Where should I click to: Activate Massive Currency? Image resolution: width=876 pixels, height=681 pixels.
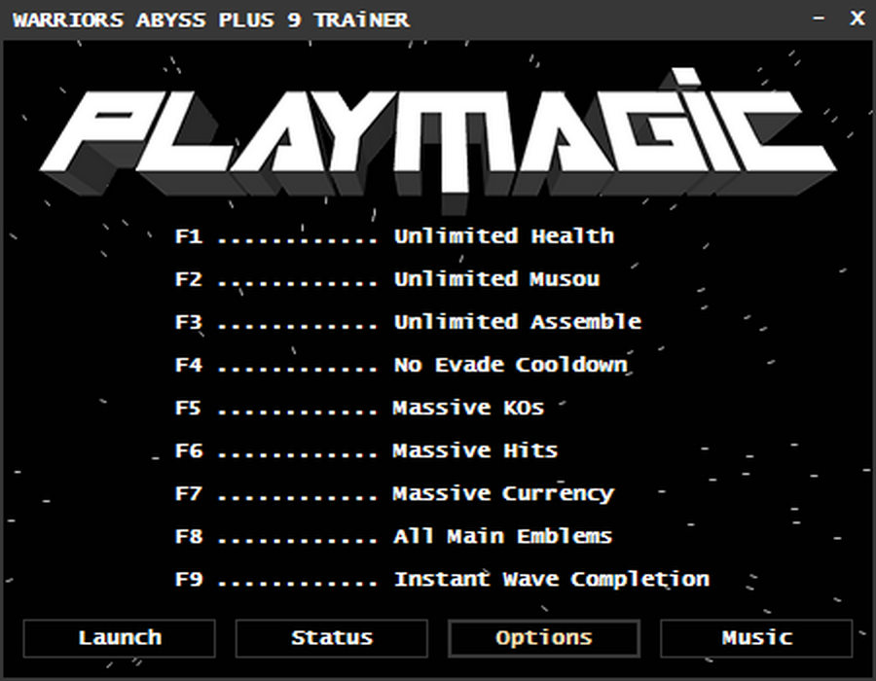[x=502, y=493]
